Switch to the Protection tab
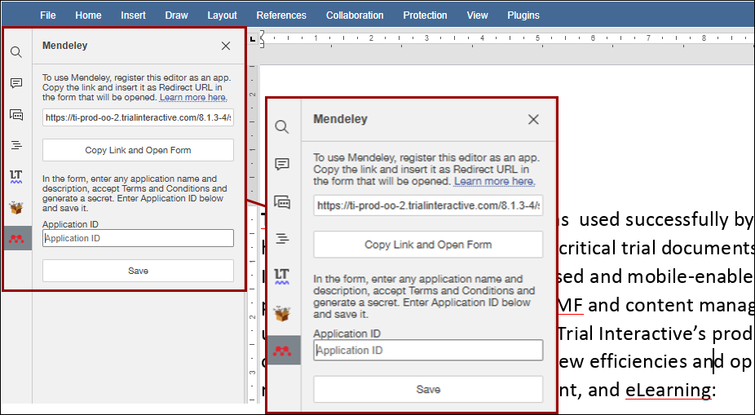Image resolution: width=755 pixels, height=415 pixels. [425, 15]
